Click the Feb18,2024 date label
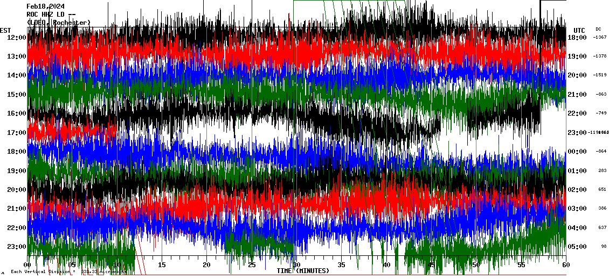This screenshot has width=609, height=279. pyautogui.click(x=46, y=6)
